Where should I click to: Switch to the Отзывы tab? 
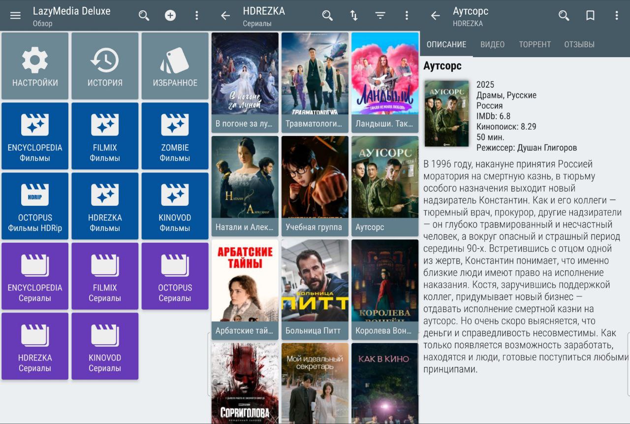coord(579,44)
